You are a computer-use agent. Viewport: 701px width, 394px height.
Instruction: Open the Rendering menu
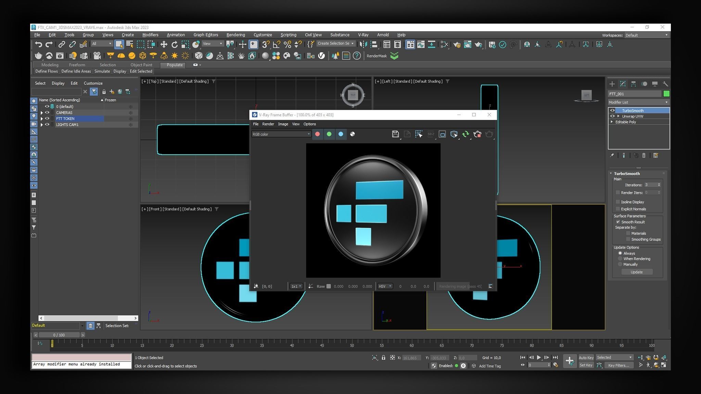pyautogui.click(x=235, y=35)
